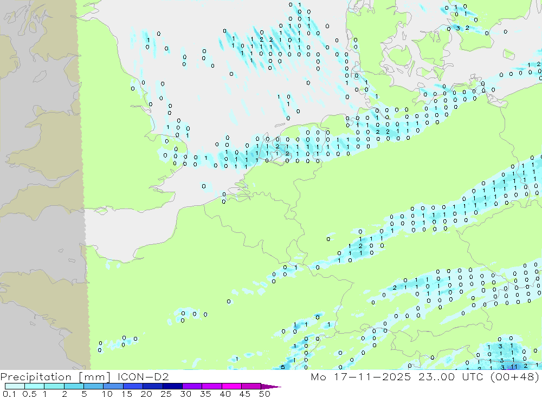
Task: Click the '45' legend scale label
Action: coord(245,394)
